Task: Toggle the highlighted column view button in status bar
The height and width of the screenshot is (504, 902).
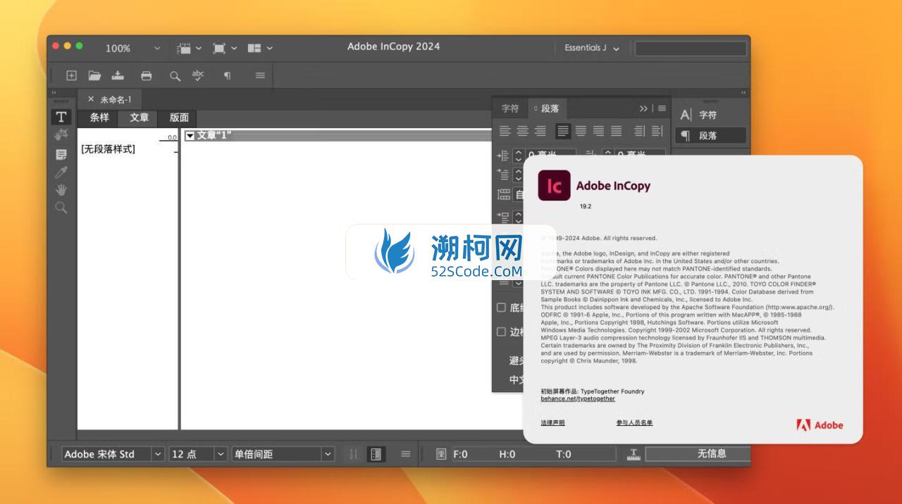Action: click(376, 454)
